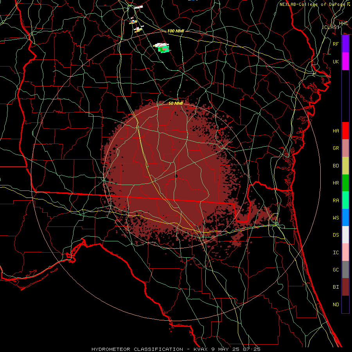
Task: Click the green rain echo cell north
Action: click(163, 48)
